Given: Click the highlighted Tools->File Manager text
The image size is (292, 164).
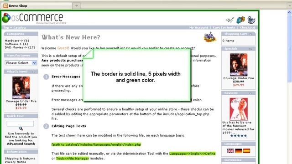Looking at the screenshot, I should [x=73, y=159].
